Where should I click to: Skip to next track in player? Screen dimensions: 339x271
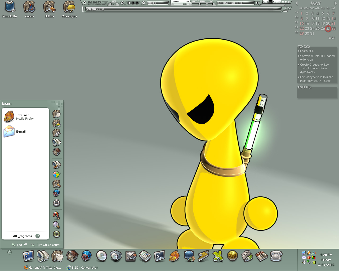coord(144,3)
